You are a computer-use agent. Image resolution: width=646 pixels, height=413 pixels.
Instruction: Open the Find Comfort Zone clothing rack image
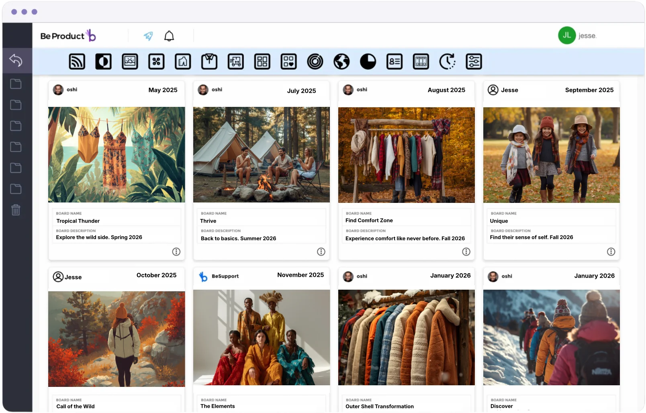[407, 155]
